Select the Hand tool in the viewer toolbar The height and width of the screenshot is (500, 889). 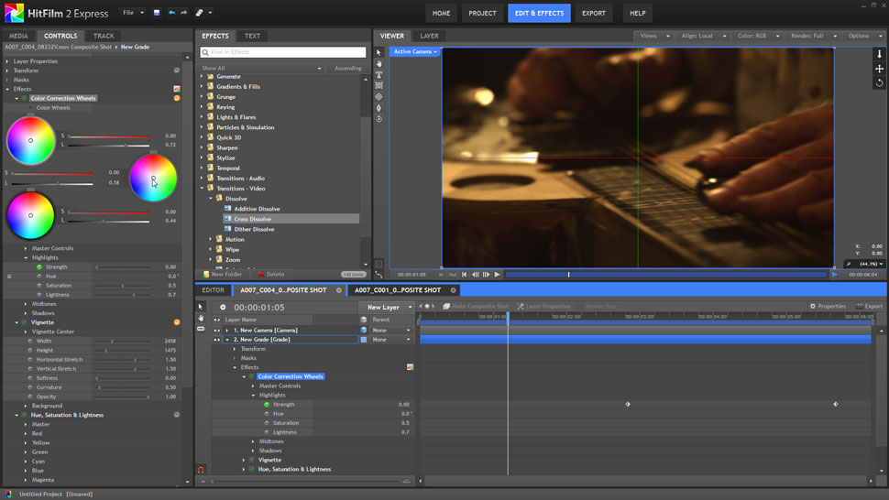point(379,64)
